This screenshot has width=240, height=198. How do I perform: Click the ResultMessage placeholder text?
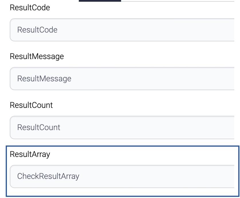point(44,79)
